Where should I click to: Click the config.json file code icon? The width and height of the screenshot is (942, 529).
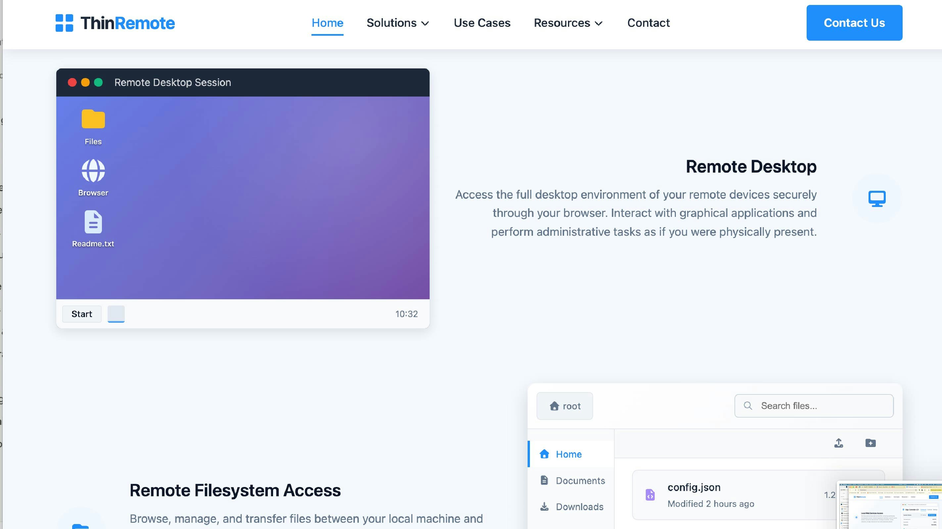click(x=650, y=495)
